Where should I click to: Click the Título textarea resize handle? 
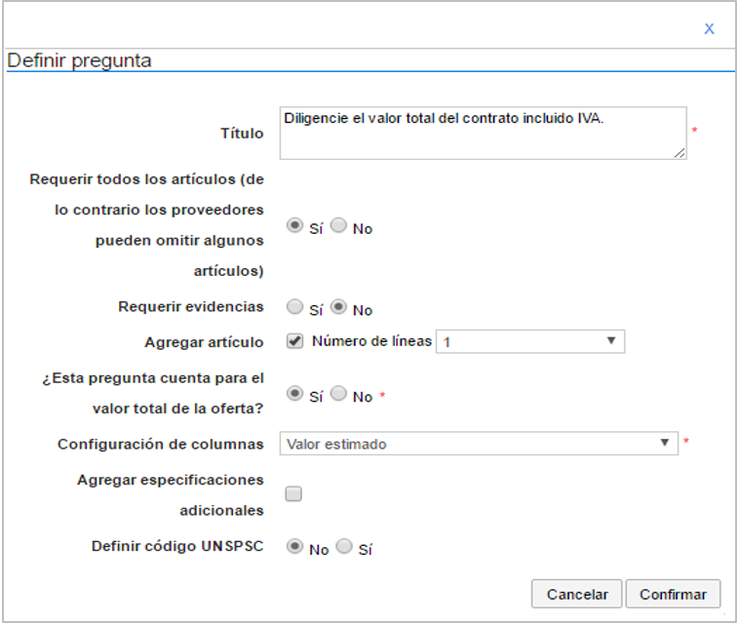680,153
